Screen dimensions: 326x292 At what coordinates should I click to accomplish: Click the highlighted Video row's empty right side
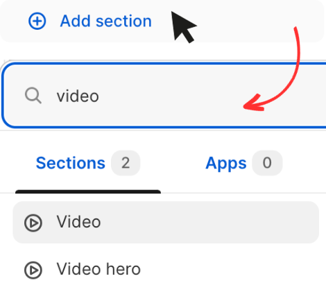click(x=208, y=222)
